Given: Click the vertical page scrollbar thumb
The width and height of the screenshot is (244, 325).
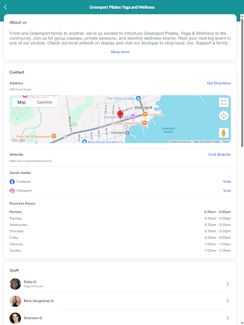Looking at the screenshot, I should coord(242,83).
